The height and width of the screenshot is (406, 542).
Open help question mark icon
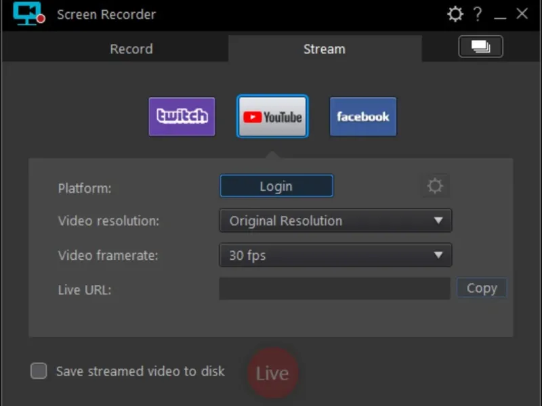point(478,14)
